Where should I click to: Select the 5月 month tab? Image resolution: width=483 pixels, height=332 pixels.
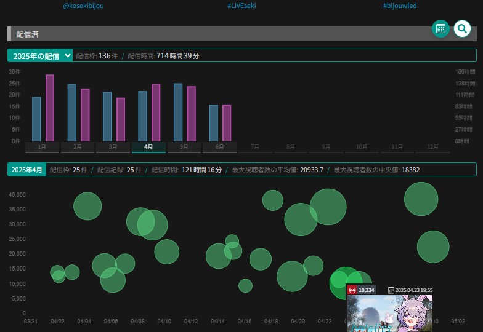tap(184, 147)
